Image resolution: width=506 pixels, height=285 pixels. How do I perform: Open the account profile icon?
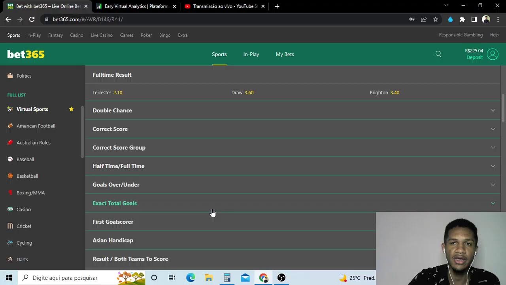click(493, 54)
